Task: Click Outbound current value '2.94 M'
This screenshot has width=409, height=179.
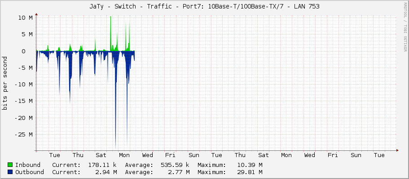Action: tap(106, 172)
